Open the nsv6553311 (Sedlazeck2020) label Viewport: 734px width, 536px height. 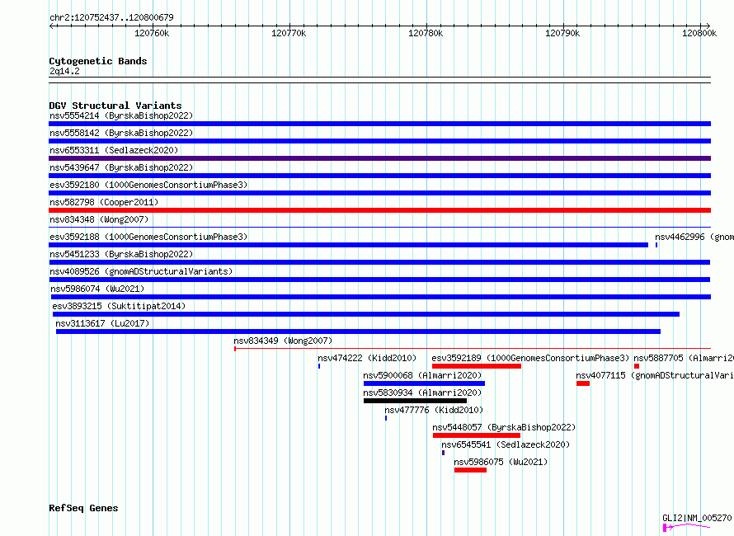click(114, 150)
